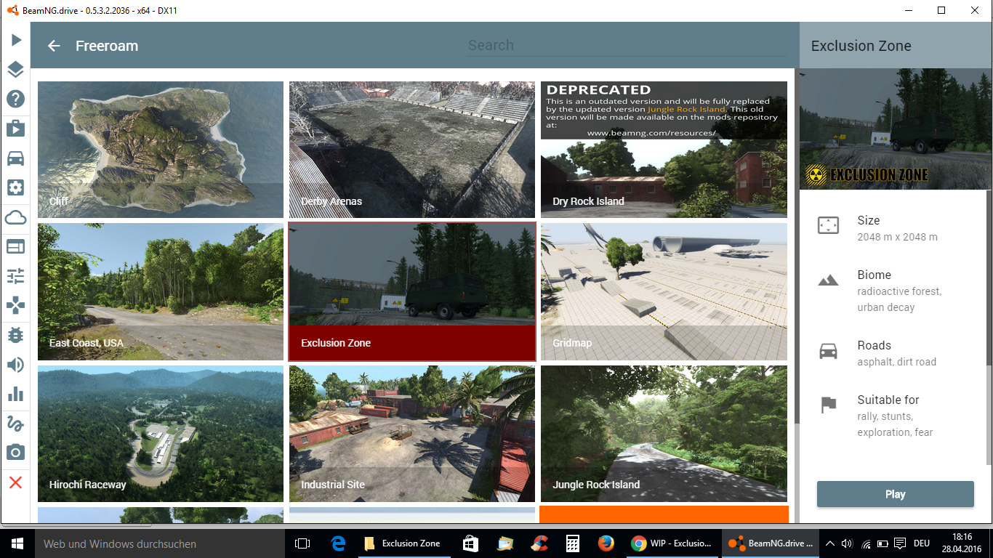Click the Exclusion Zone preview image
Image resolution: width=993 pixels, height=558 pixels.
(x=896, y=129)
